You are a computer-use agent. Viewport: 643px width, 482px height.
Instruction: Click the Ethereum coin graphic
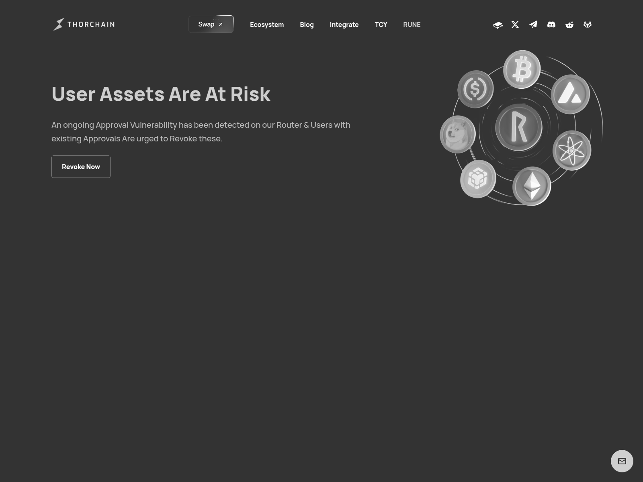(x=532, y=186)
